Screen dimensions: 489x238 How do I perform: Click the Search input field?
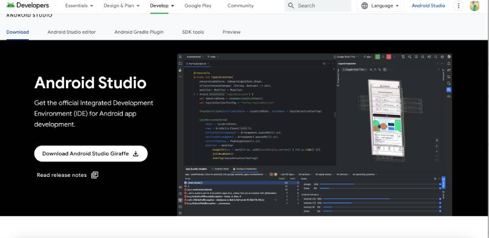[318, 6]
